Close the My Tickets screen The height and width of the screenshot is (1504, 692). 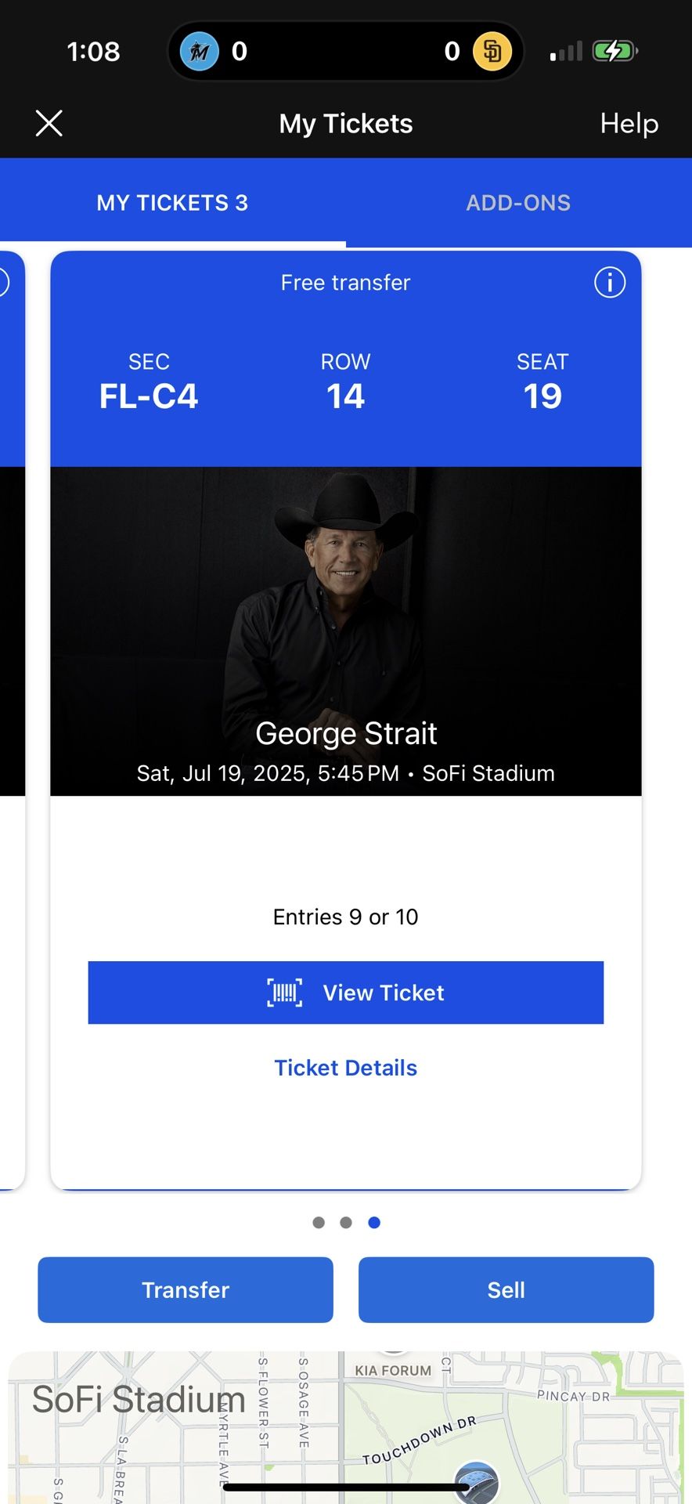point(49,123)
